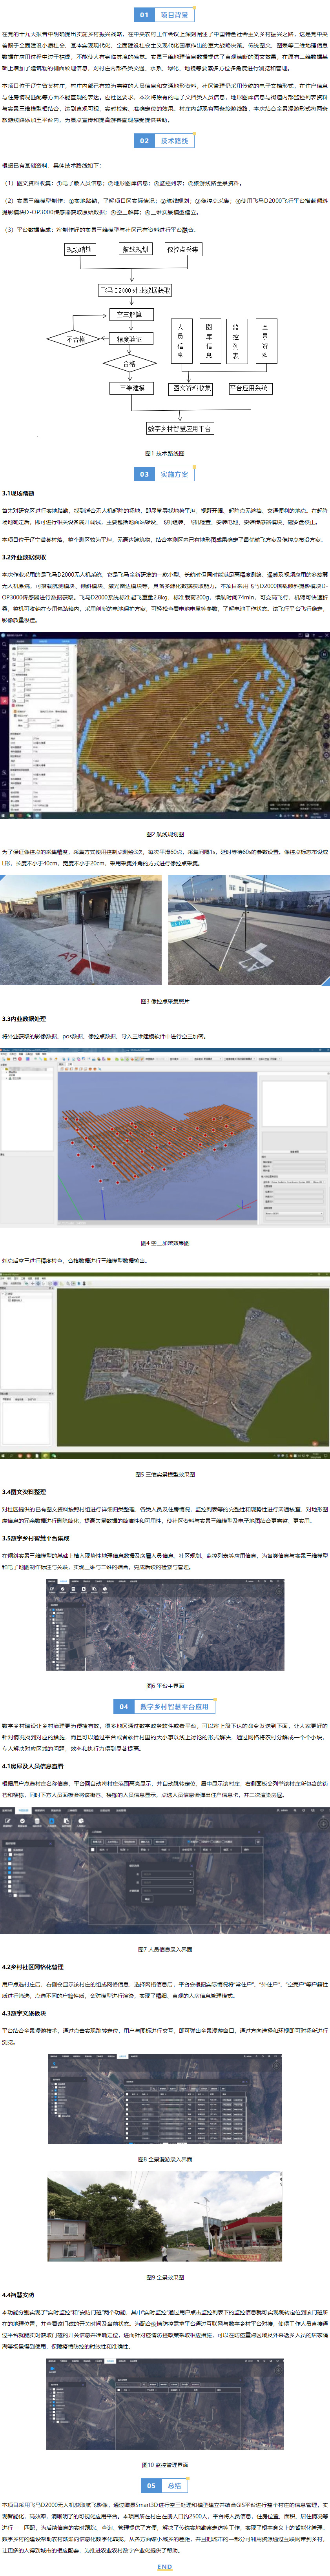330x2576 pixels.
Task: Click the 图4 空三加密效果图 caption
Action: point(165,1243)
